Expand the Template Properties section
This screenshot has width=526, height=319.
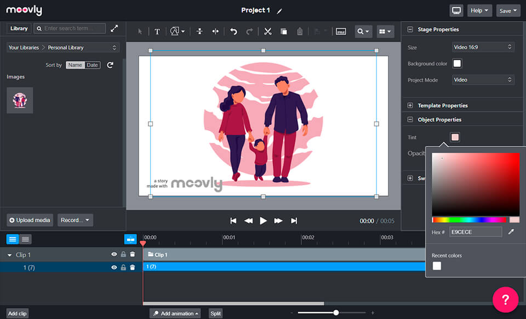pos(410,105)
